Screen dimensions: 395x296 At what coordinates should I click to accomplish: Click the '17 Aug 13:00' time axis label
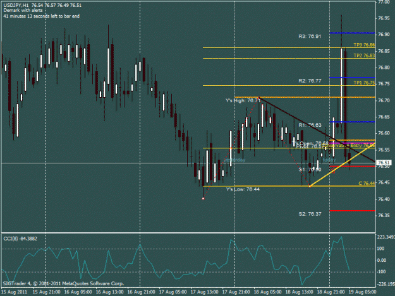coord(204,292)
